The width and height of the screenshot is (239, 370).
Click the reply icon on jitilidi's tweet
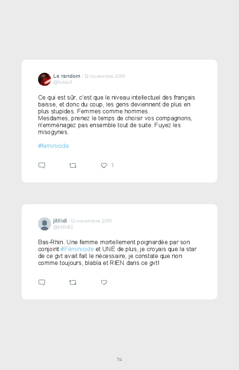pos(42,282)
